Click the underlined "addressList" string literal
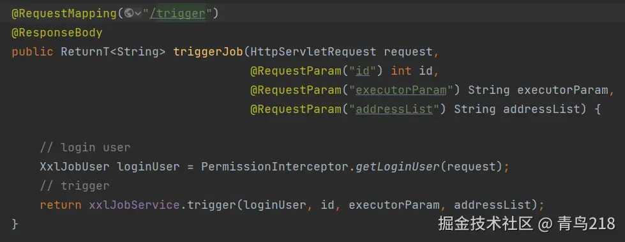 coord(394,109)
